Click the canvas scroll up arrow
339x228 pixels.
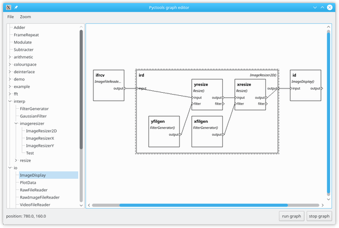point(329,27)
